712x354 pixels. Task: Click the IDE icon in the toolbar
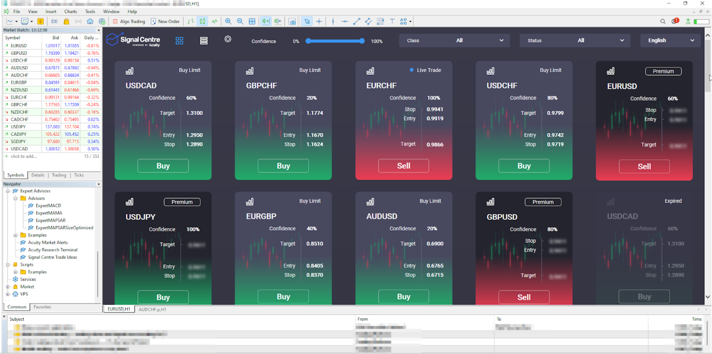pos(54,21)
